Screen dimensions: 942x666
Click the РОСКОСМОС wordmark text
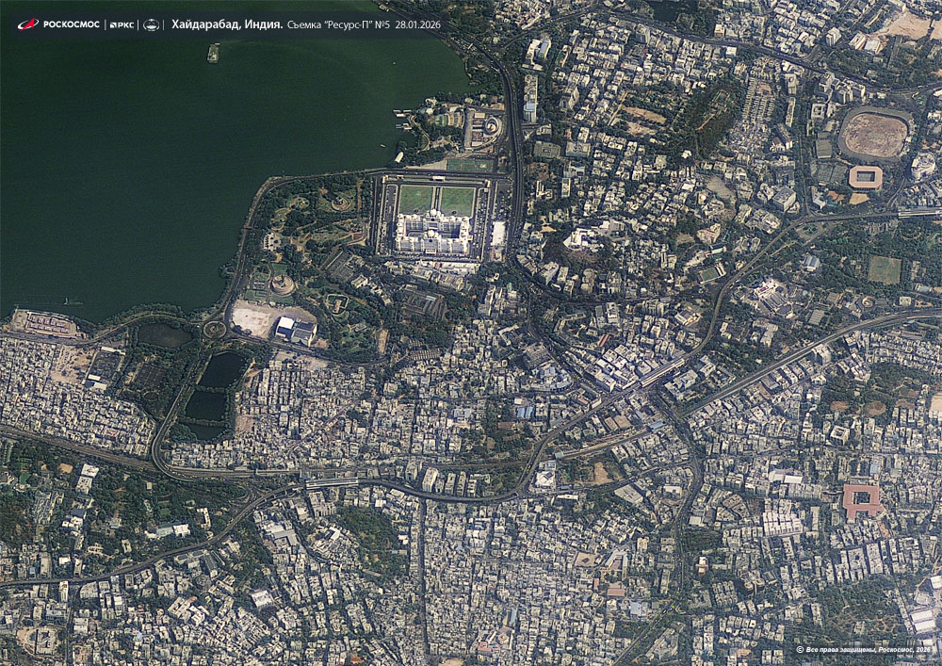[71, 24]
